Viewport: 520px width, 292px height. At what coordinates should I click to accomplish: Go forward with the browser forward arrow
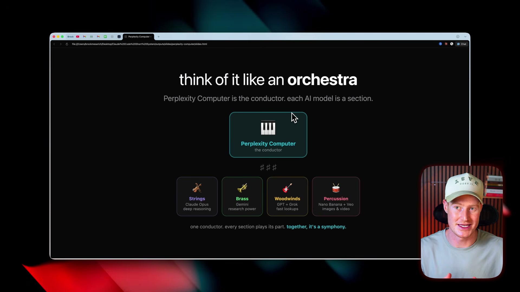pos(61,44)
